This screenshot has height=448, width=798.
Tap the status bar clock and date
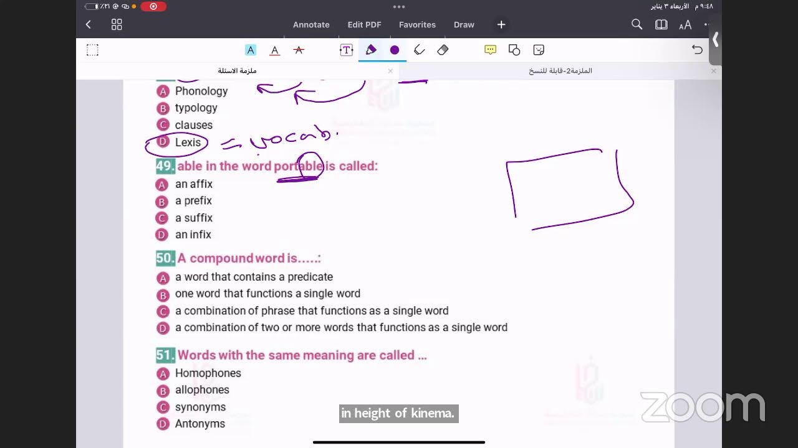click(682, 6)
